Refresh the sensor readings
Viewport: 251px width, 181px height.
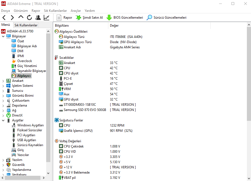click(x=29, y=17)
